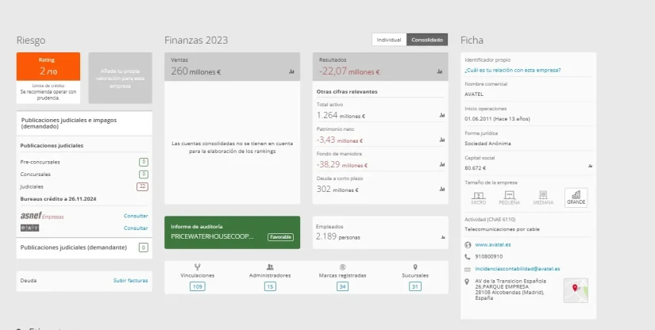Click the Subir facturas link
This screenshot has height=330, width=655.
(130, 280)
